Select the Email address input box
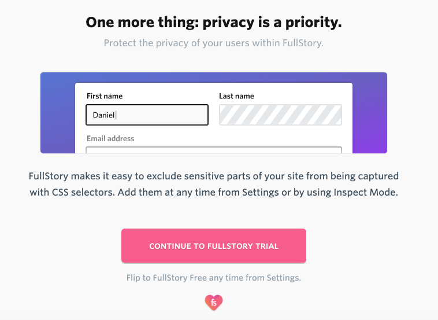This screenshot has height=320, width=438. point(214,150)
